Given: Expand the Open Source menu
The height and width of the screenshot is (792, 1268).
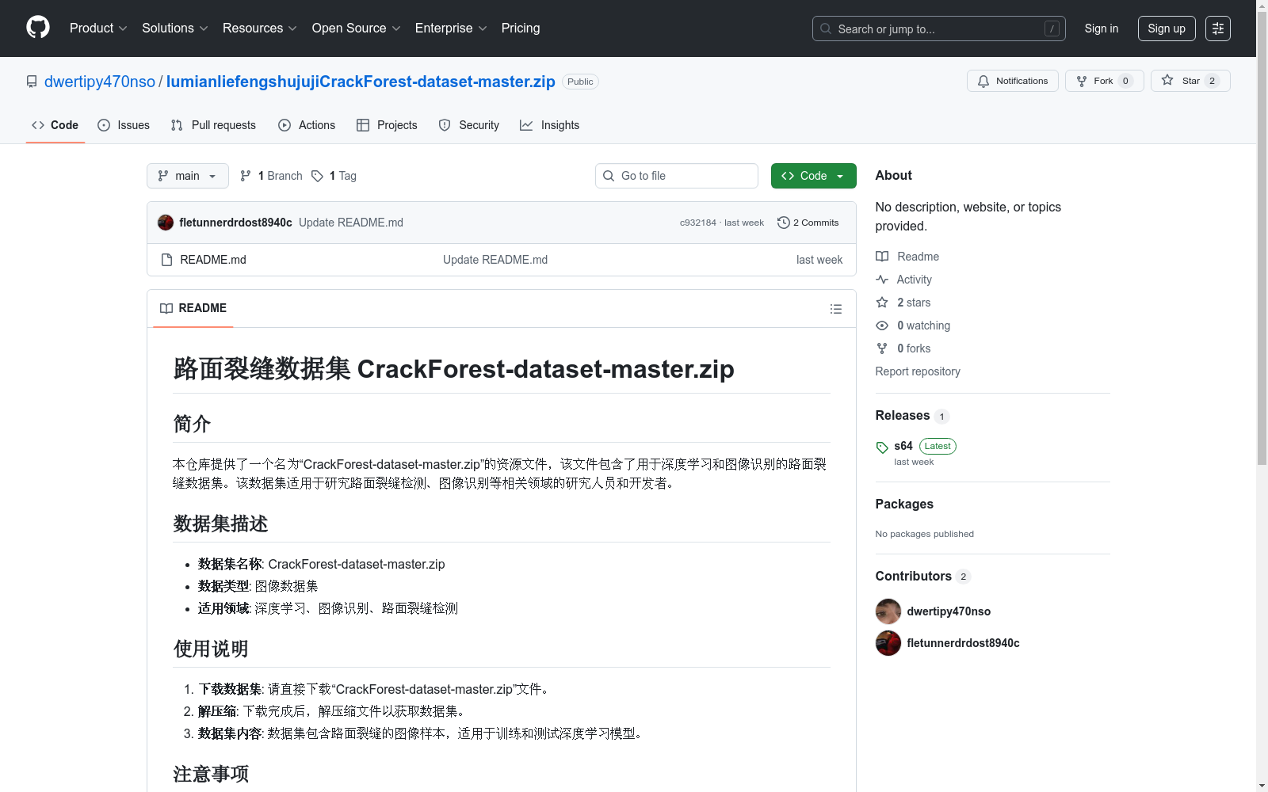Looking at the screenshot, I should pyautogui.click(x=356, y=29).
